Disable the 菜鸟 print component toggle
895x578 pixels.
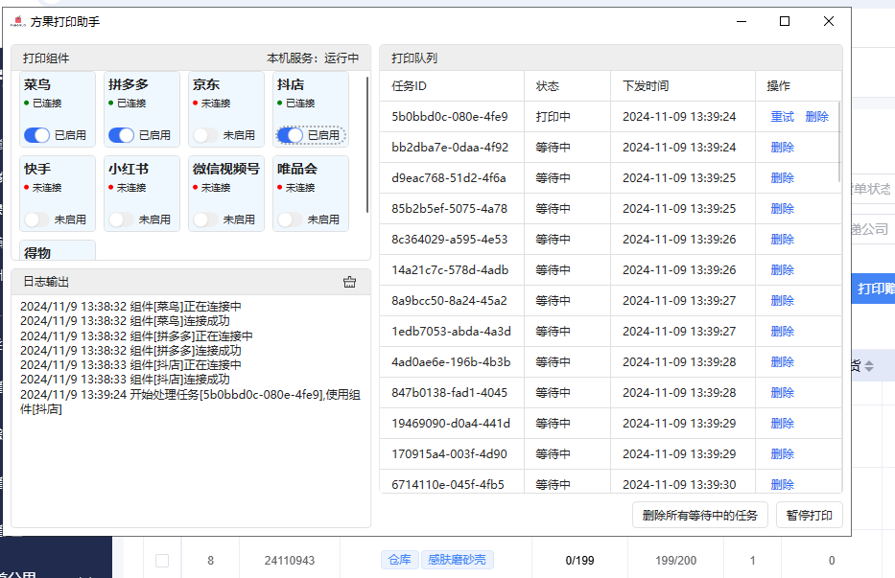pos(36,135)
